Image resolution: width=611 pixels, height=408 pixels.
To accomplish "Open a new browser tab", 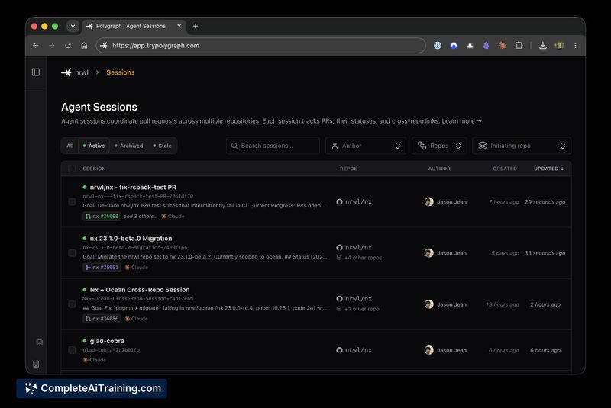I will tap(196, 26).
